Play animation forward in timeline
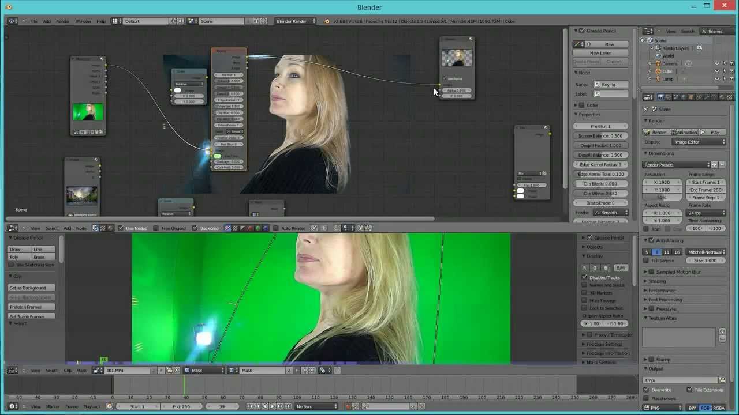This screenshot has width=739, height=415. (273, 406)
